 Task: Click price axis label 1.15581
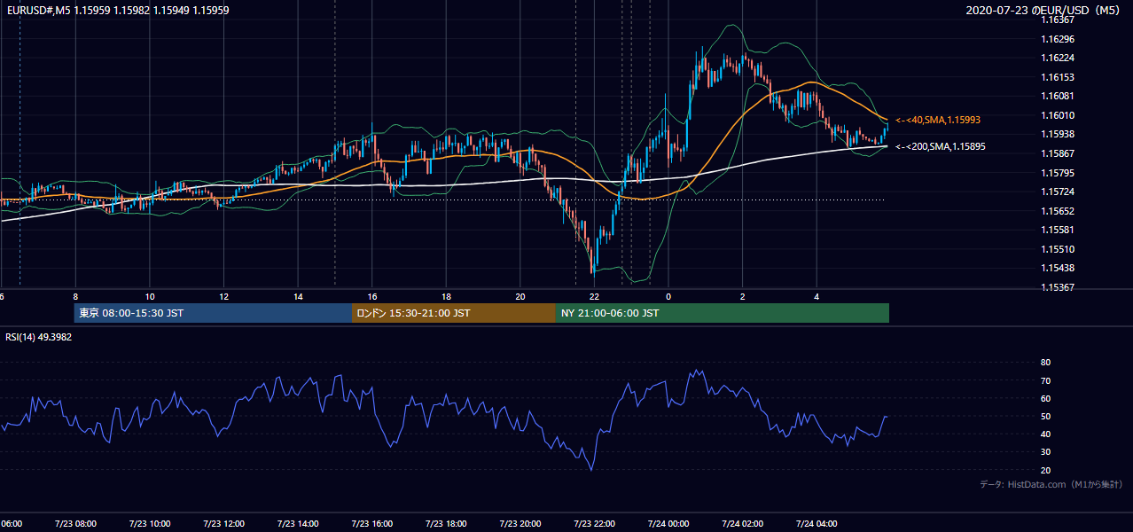(1058, 230)
